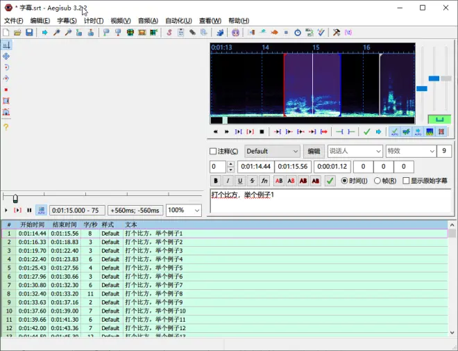
Task: Click the 编辑 style edit button
Action: pyautogui.click(x=314, y=152)
